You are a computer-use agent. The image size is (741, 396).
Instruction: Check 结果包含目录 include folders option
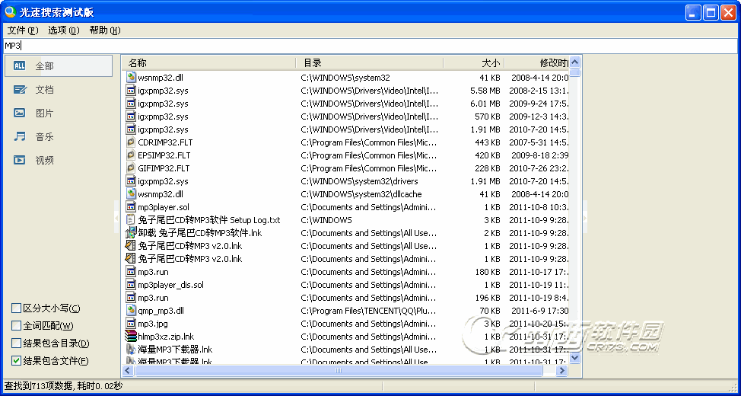click(x=17, y=343)
